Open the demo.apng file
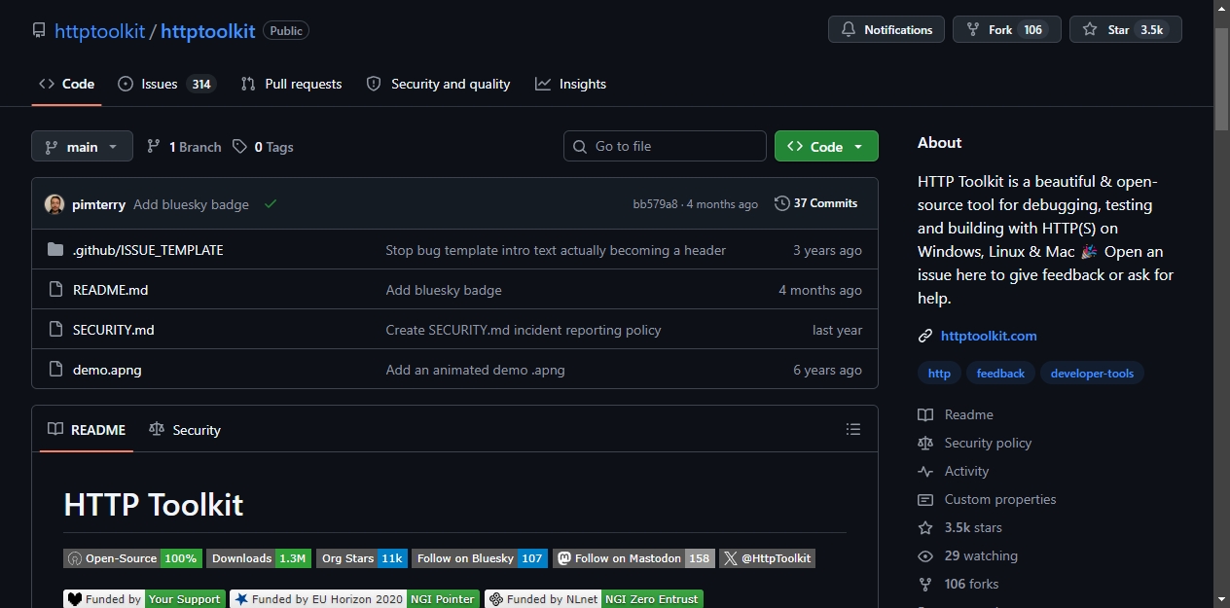 [x=107, y=370]
